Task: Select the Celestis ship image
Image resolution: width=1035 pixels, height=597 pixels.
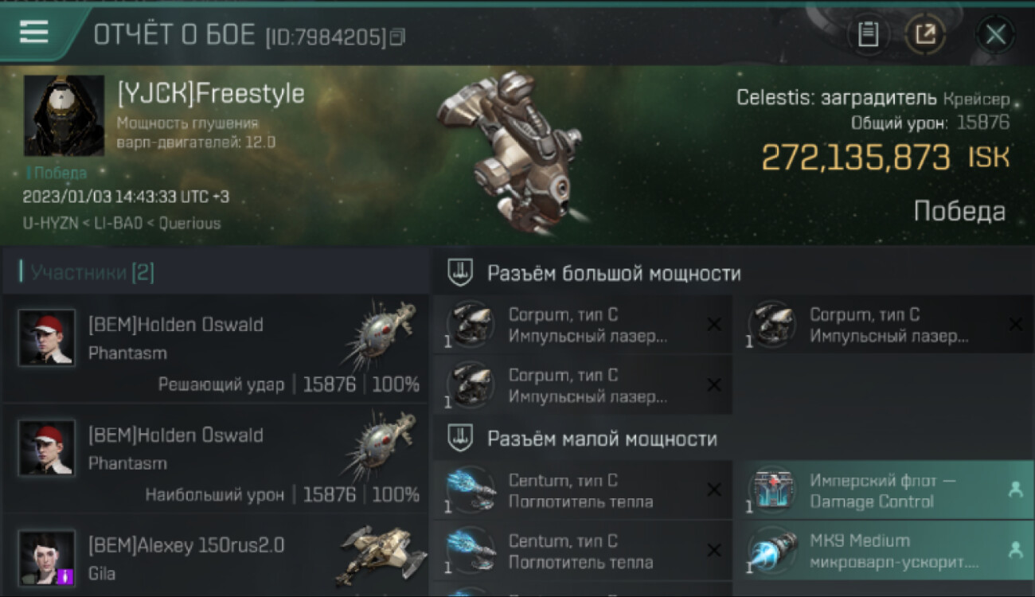Action: click(x=510, y=150)
